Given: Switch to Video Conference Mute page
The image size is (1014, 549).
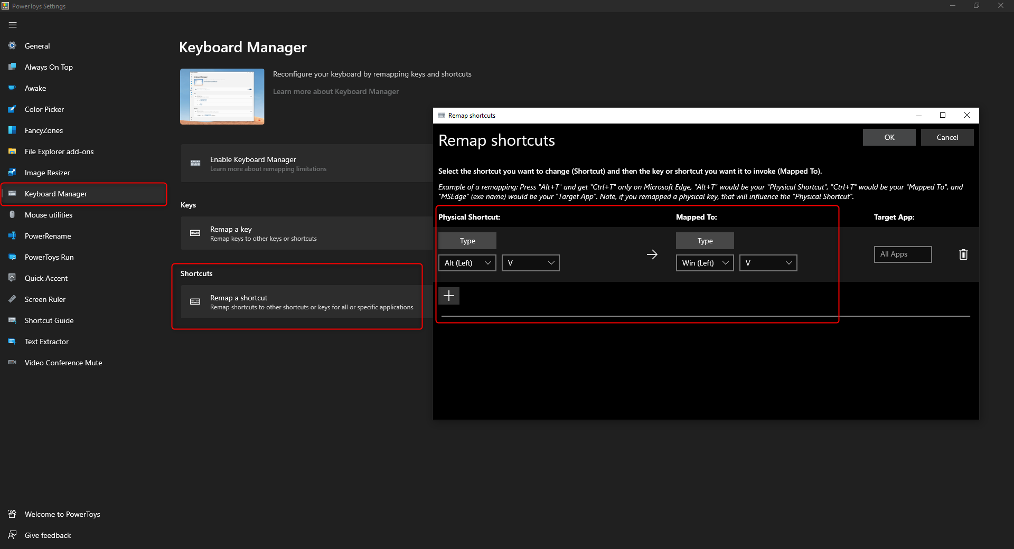Looking at the screenshot, I should point(83,363).
